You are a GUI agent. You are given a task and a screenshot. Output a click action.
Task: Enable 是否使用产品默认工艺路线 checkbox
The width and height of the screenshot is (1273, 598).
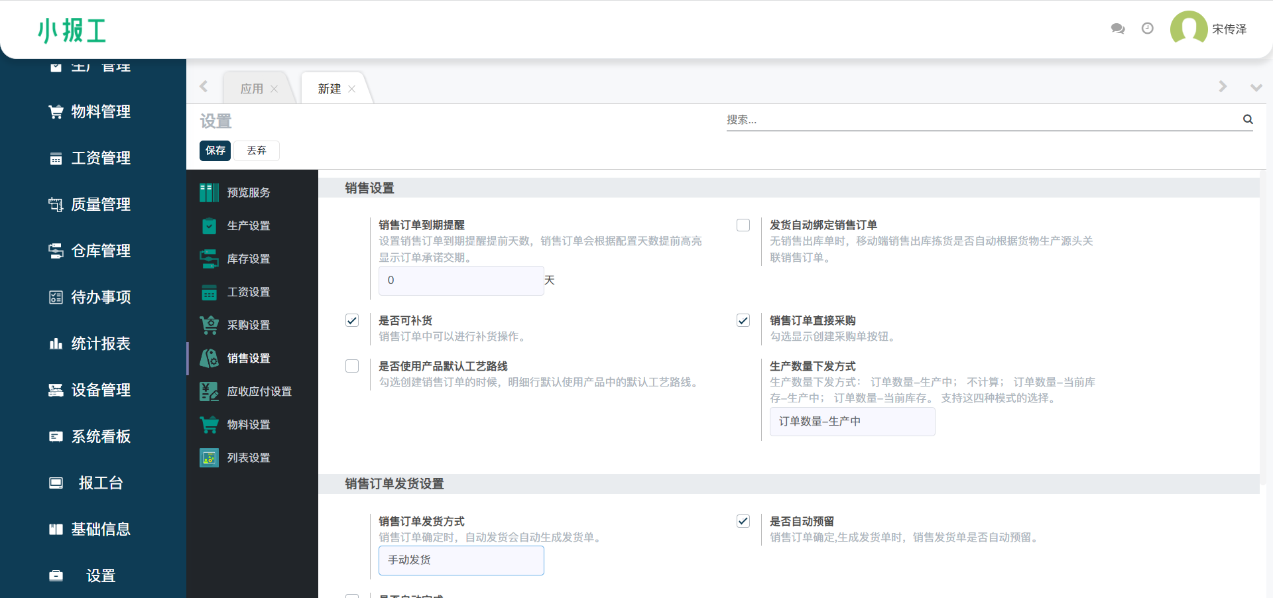coord(352,367)
